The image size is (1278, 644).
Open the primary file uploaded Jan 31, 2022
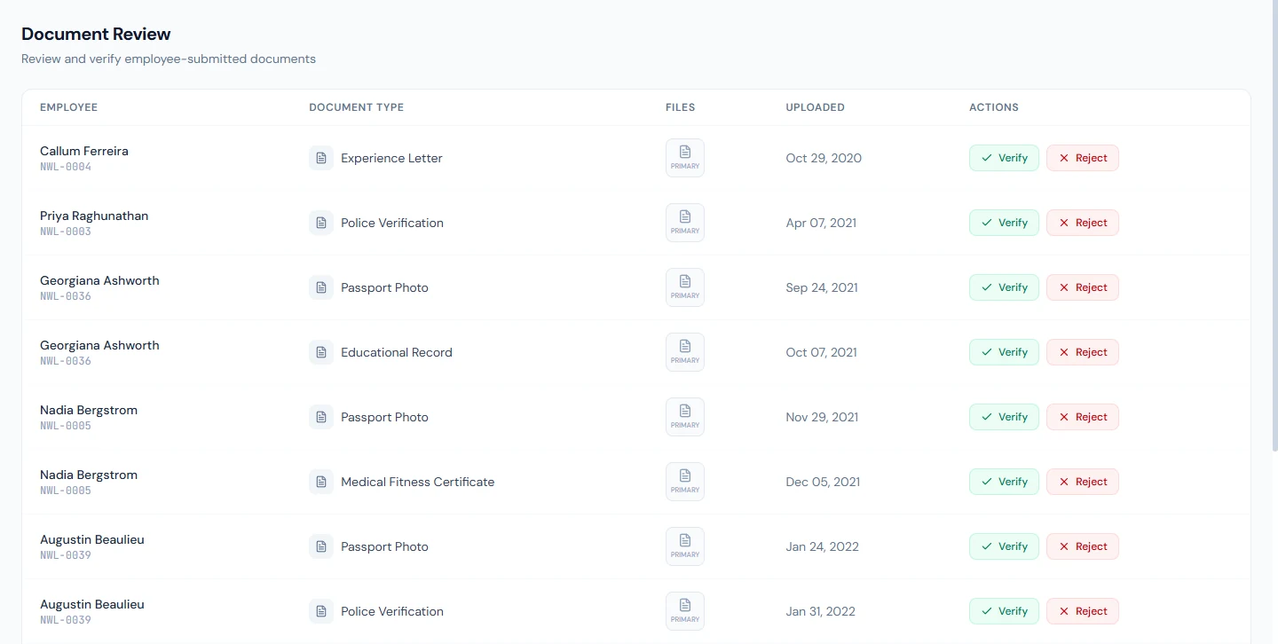pos(685,611)
